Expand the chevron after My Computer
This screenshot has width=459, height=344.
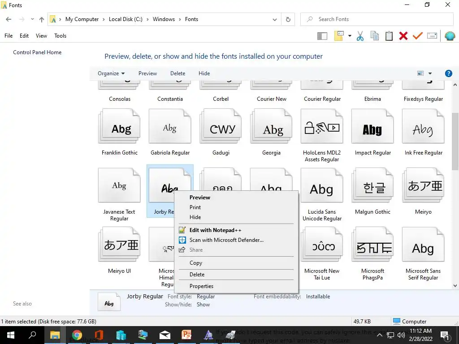coord(104,19)
